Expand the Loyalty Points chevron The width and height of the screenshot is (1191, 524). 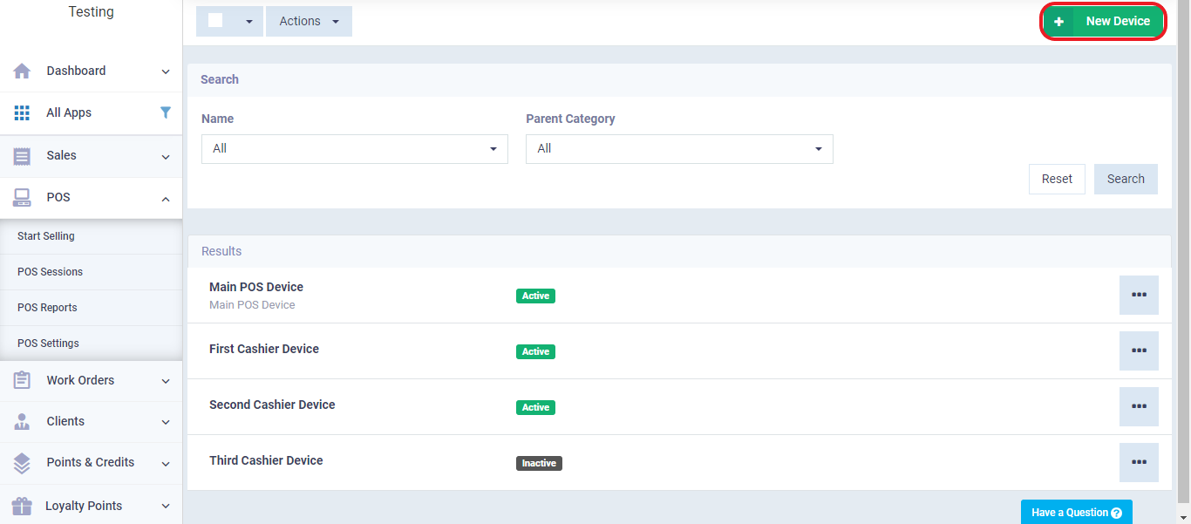click(166, 507)
